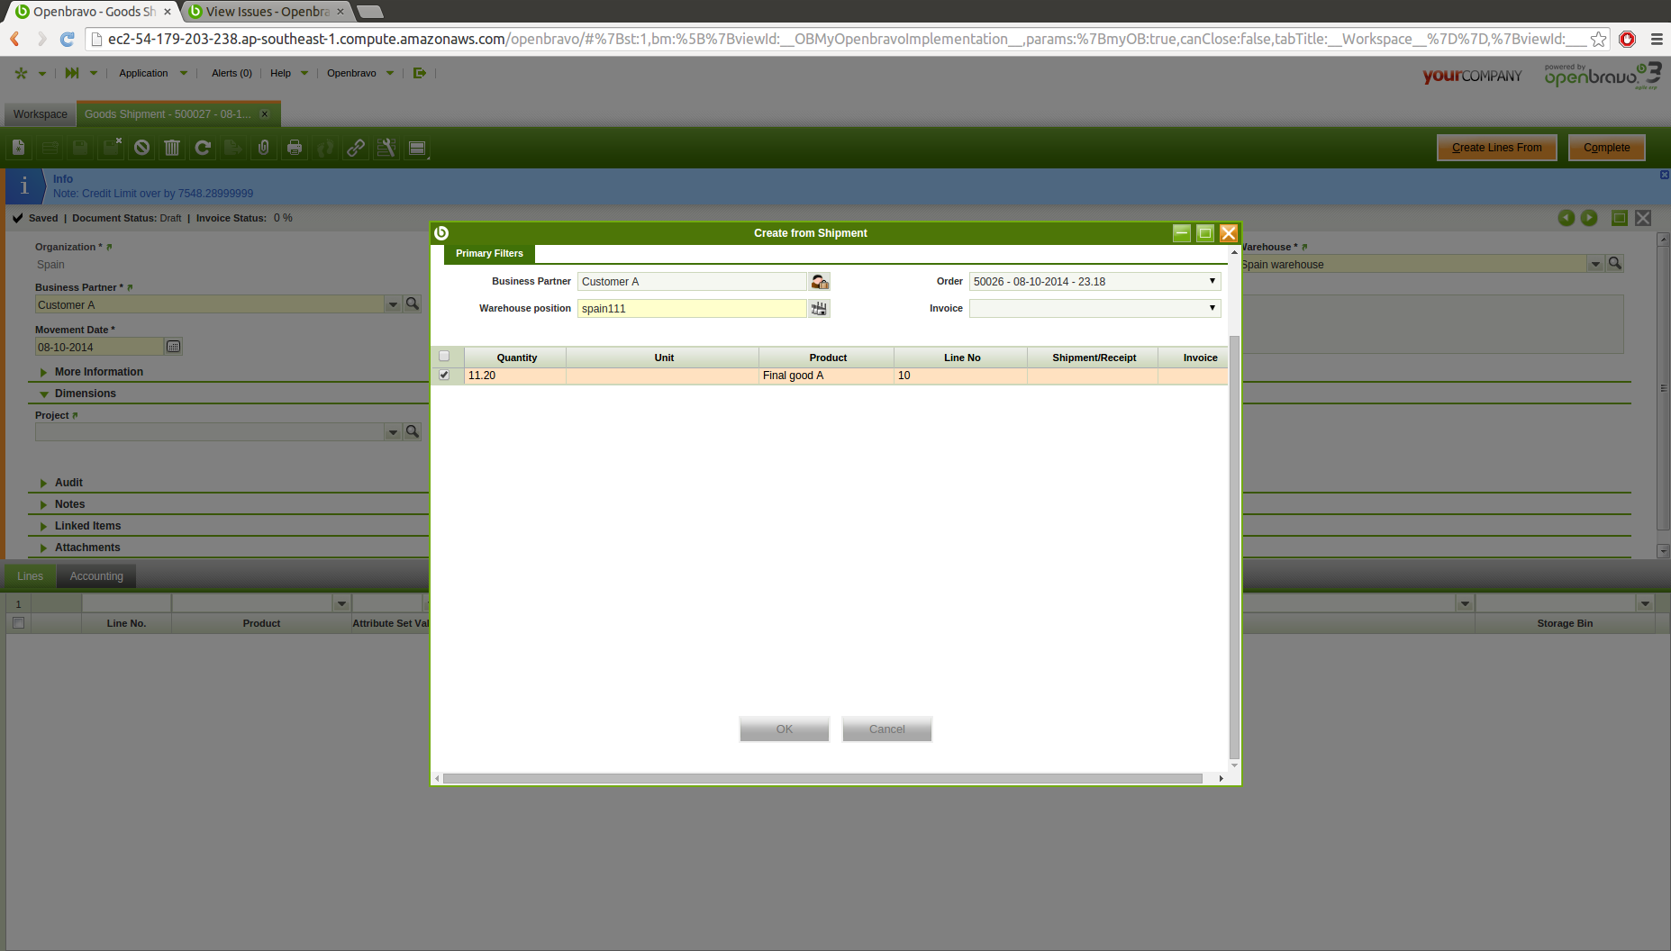1671x951 pixels.
Task: Click the new document toolbar icon
Action: tap(19, 148)
